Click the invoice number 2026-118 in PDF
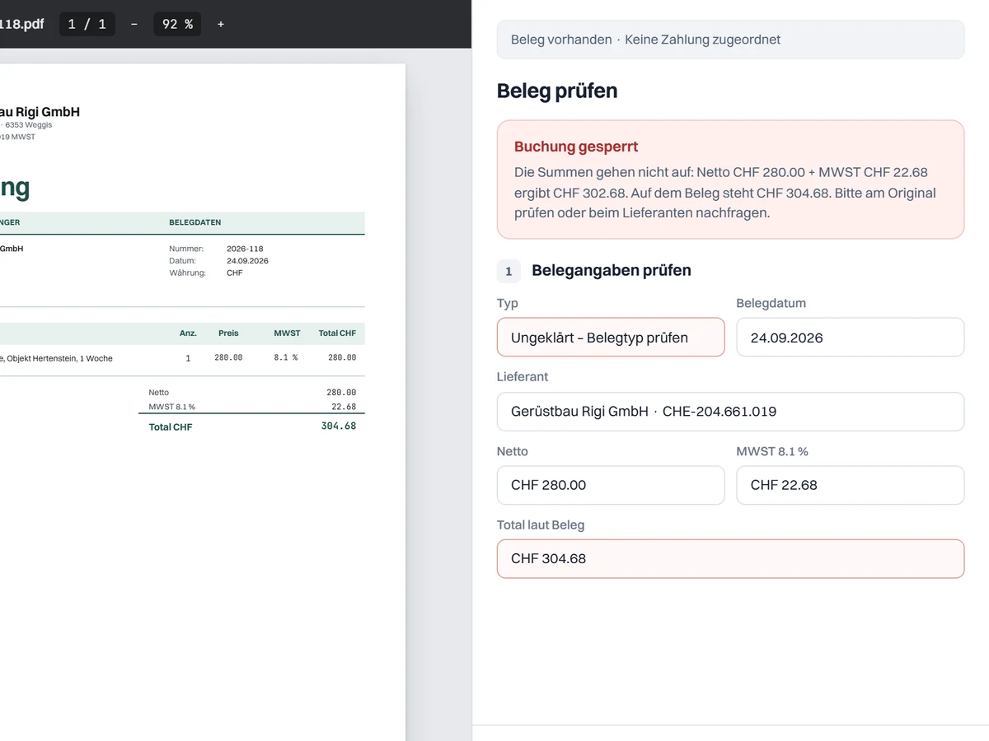 coord(245,249)
